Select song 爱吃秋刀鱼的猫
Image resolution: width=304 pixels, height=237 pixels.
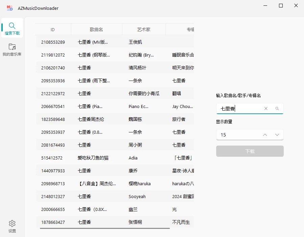[93, 158]
